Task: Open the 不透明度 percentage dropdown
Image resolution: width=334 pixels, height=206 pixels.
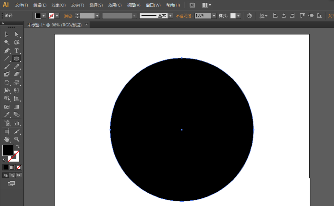Action: point(214,16)
